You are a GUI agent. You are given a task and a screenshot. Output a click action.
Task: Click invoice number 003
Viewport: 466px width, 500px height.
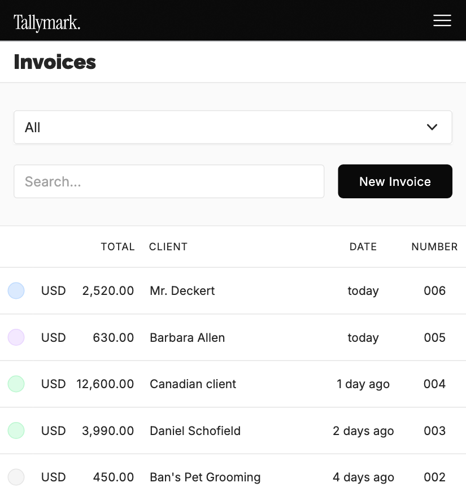point(434,431)
